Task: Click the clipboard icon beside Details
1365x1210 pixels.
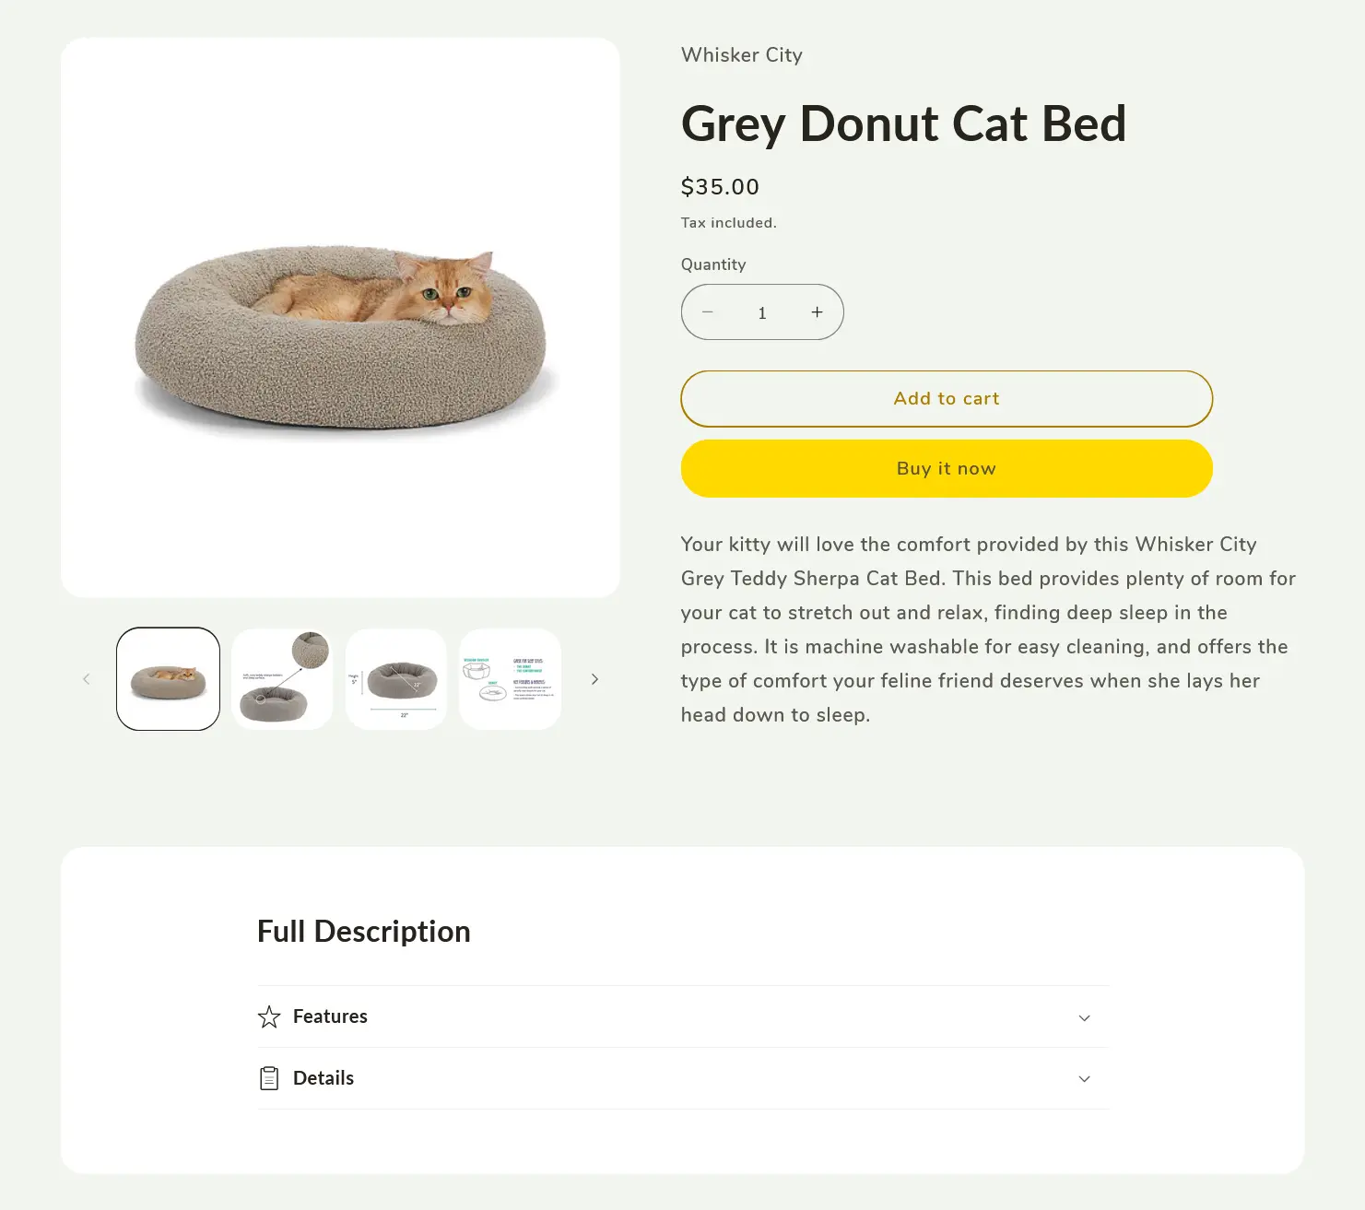Action: click(269, 1078)
